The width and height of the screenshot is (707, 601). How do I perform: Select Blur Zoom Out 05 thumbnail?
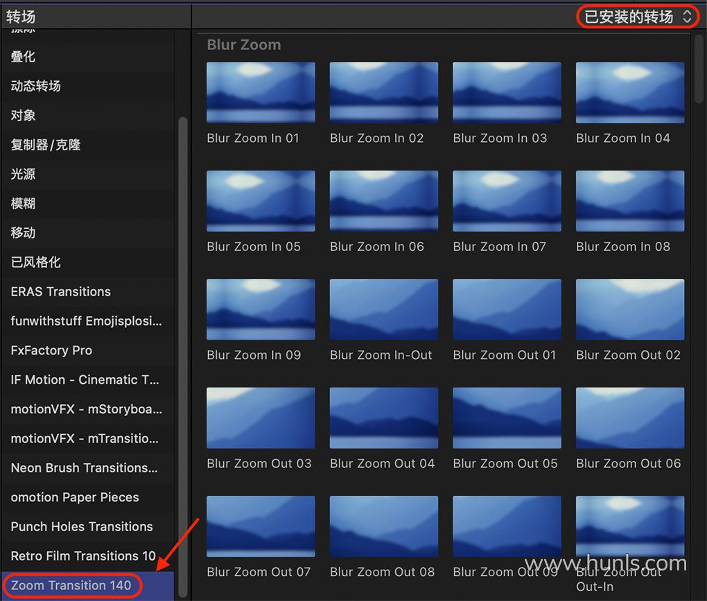[507, 418]
